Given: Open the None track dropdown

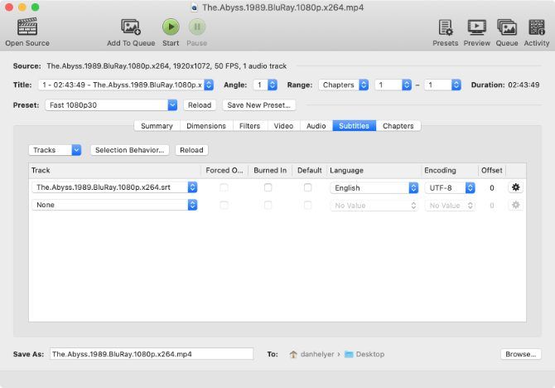Looking at the screenshot, I should [114, 205].
